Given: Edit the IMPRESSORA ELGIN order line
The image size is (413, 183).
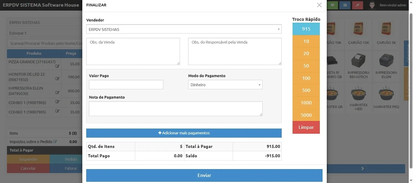Looking at the screenshot, I should tap(57, 93).
